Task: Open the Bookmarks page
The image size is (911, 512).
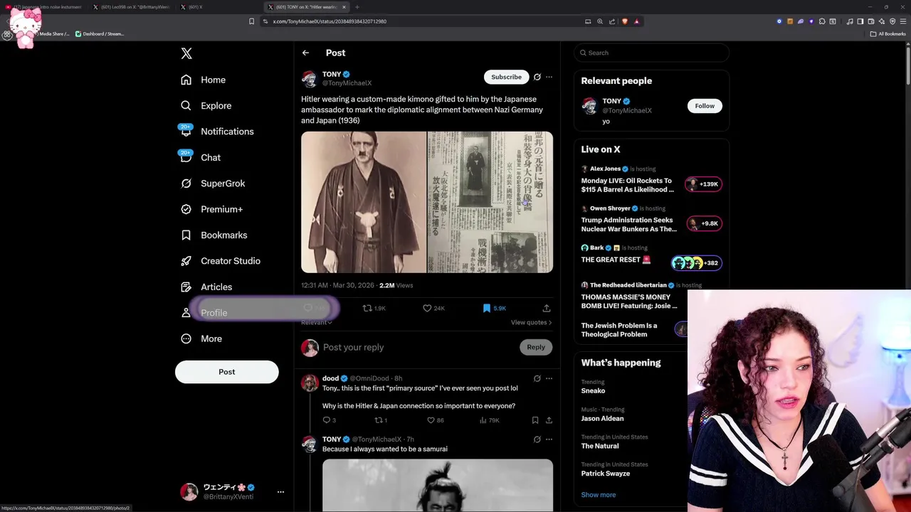Action: tap(214, 235)
